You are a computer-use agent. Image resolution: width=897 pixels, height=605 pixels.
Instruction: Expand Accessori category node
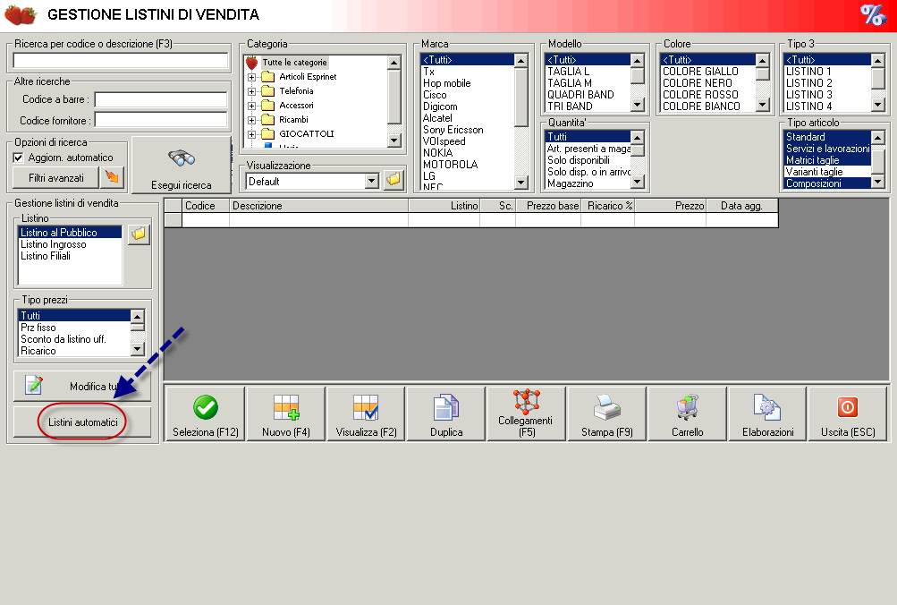251,106
